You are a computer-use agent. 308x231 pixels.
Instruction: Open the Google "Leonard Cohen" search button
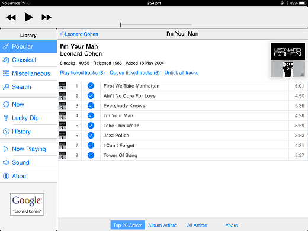[x=27, y=204]
